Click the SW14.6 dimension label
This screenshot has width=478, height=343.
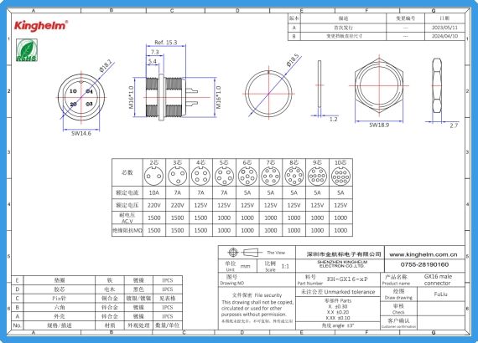coord(81,133)
